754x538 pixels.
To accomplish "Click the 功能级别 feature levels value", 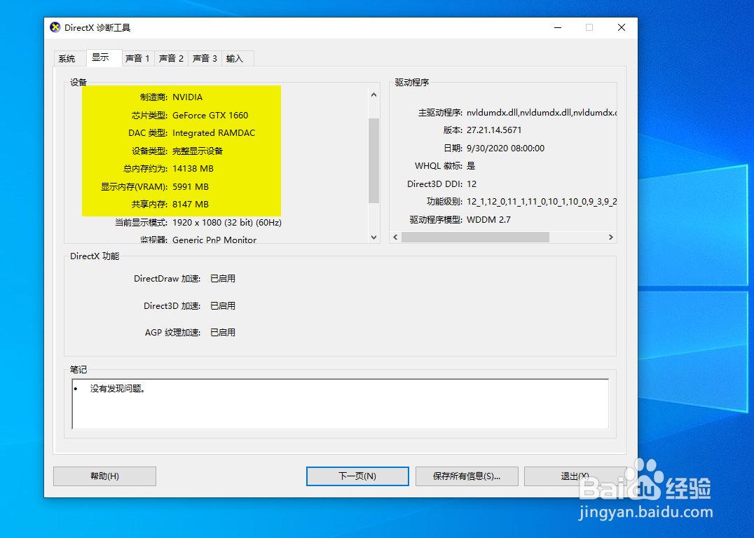I will point(542,202).
